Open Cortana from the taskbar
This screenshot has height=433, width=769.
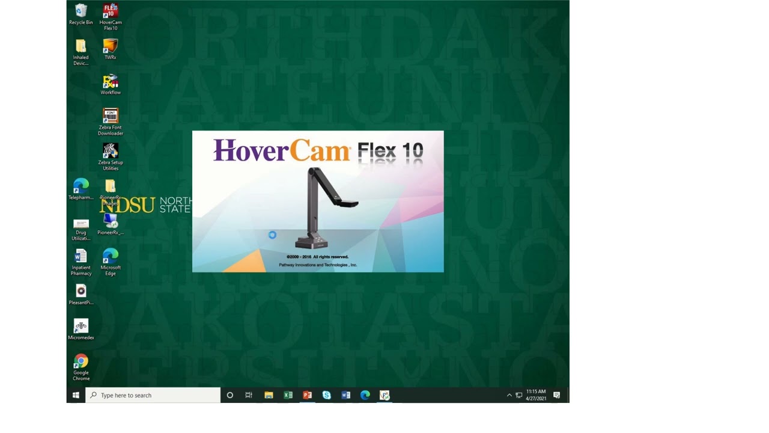pos(229,395)
